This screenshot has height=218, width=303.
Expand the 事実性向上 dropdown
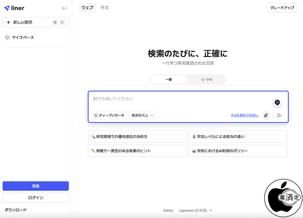tap(143, 115)
